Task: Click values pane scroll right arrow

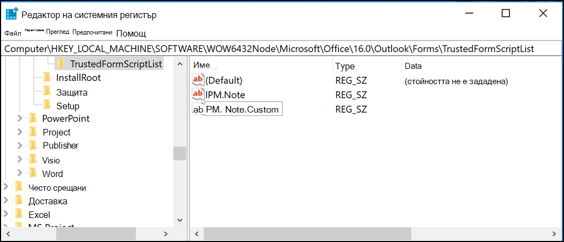Action: 554,234
